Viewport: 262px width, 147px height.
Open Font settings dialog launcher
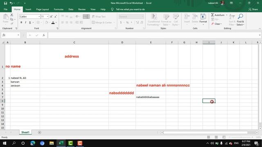[x=57, y=28]
